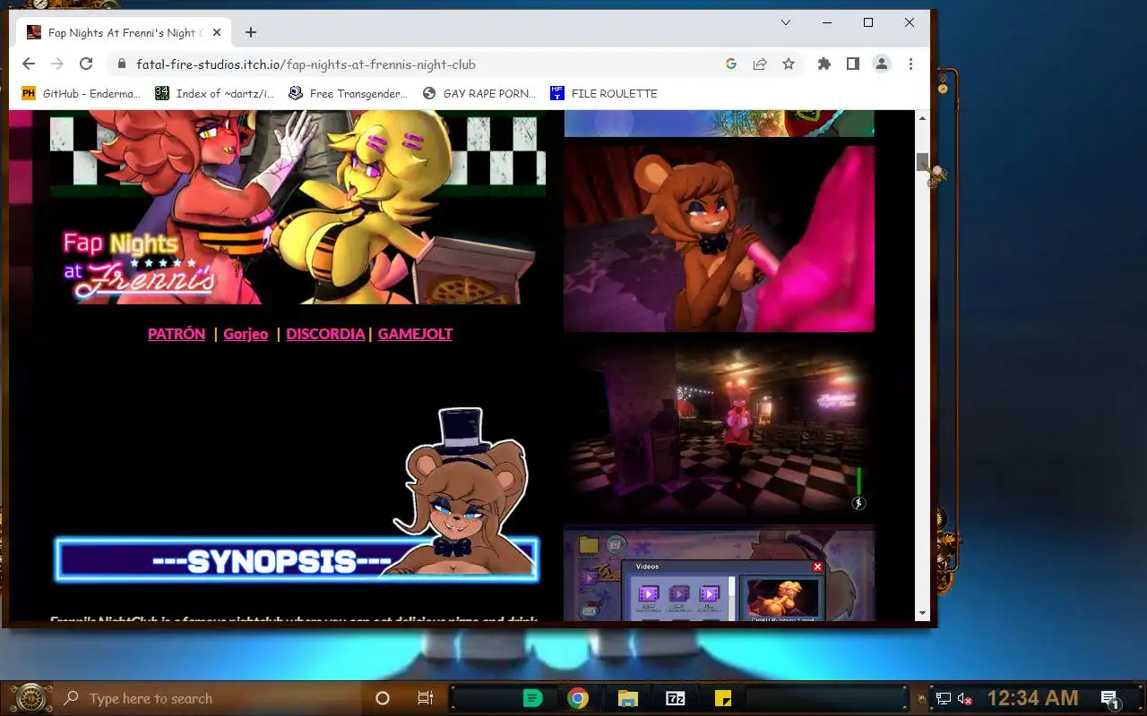
Task: Open the Chrome profile avatar
Action: tap(882, 64)
